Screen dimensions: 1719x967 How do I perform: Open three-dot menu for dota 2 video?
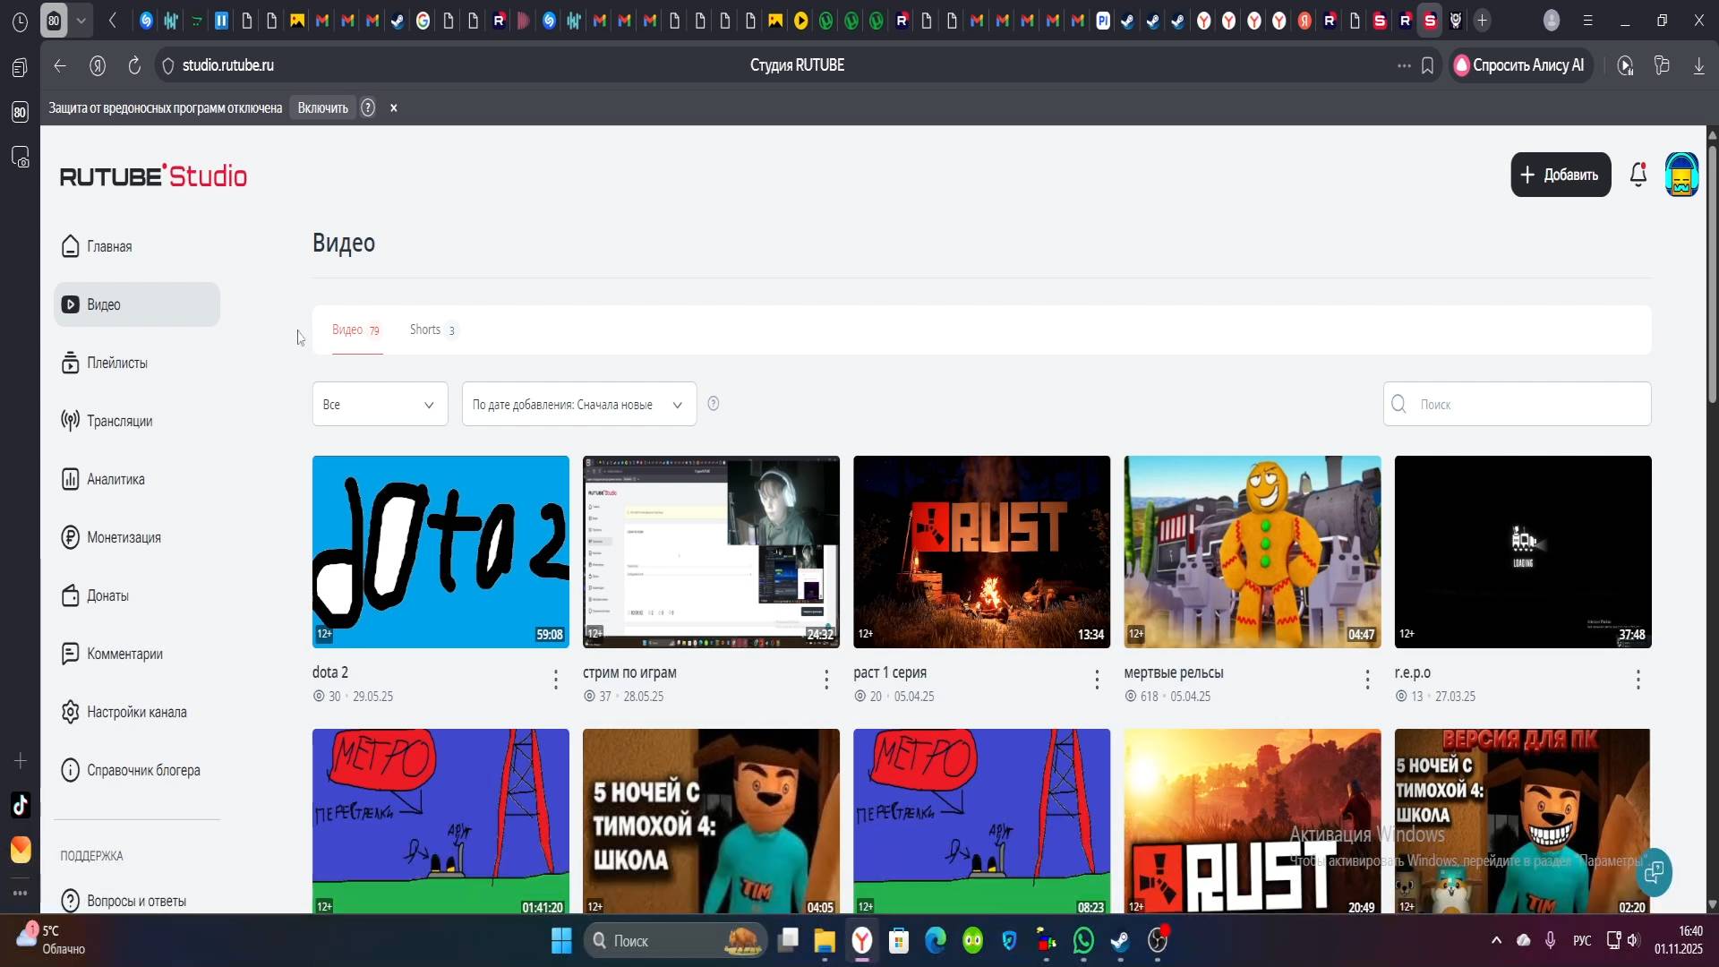(x=556, y=680)
